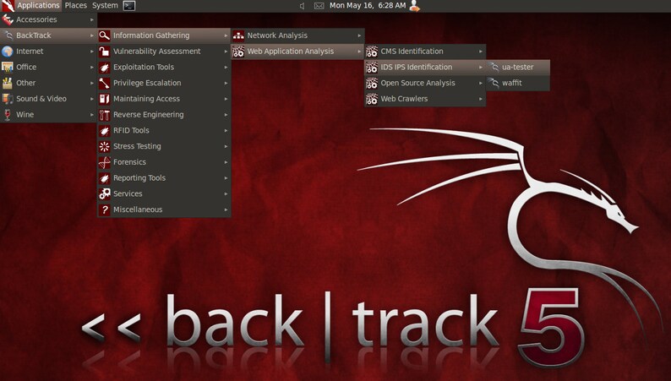Click the CMS Identification icon

372,52
